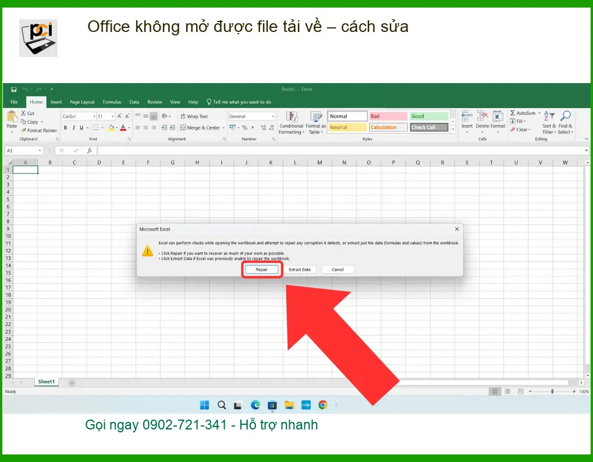The height and width of the screenshot is (462, 593).
Task: Open the Page Layout tab
Action: pyautogui.click(x=82, y=102)
